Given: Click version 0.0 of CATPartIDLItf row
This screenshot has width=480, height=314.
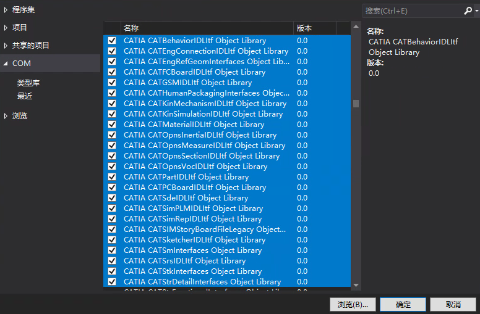Looking at the screenshot, I should click(302, 177).
